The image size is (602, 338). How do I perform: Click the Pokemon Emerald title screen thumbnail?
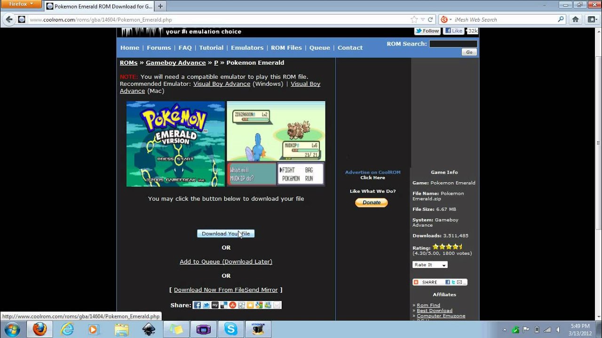click(175, 144)
